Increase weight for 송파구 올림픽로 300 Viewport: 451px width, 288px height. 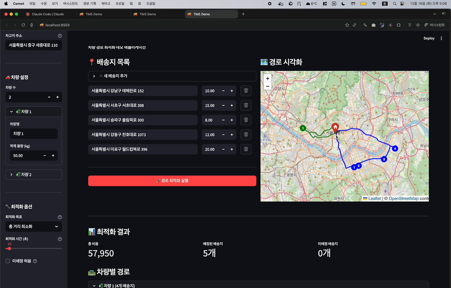point(232,120)
